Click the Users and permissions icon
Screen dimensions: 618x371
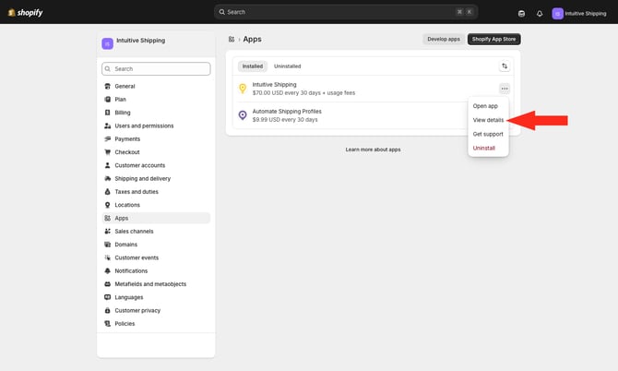click(107, 126)
